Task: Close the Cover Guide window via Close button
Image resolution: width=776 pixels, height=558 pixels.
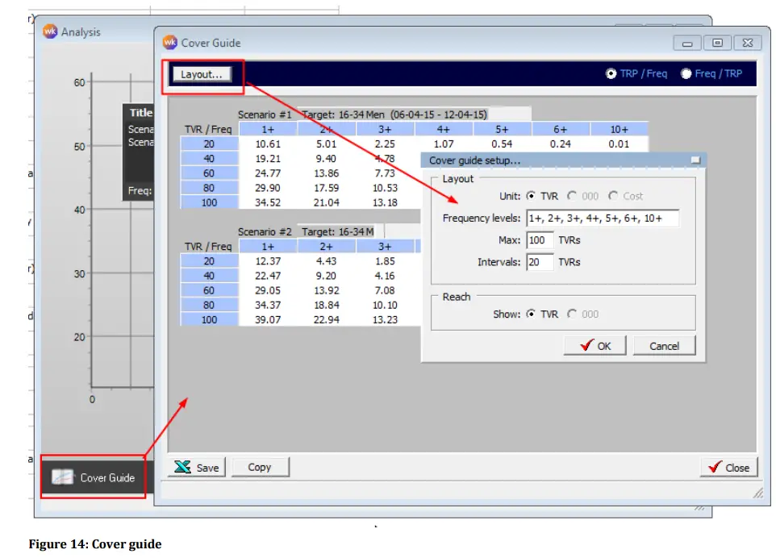Action: coord(729,468)
